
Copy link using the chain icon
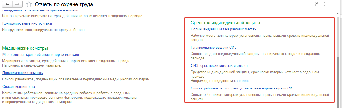point(316,4)
